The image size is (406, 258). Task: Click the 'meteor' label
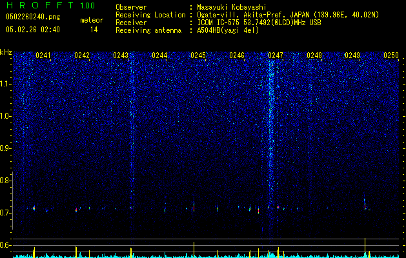tap(92, 20)
